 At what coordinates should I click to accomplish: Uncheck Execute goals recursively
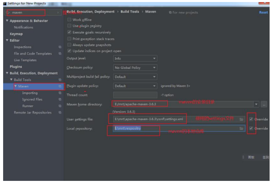point(69,32)
